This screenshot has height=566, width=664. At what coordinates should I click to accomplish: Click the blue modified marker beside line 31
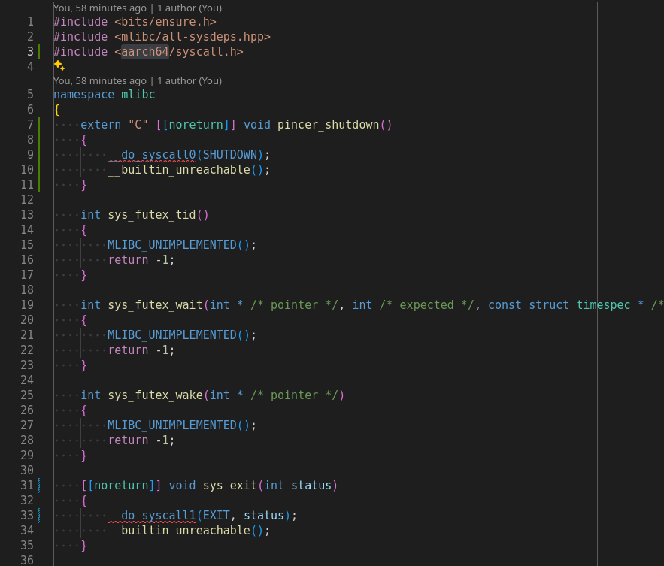pyautogui.click(x=39, y=485)
